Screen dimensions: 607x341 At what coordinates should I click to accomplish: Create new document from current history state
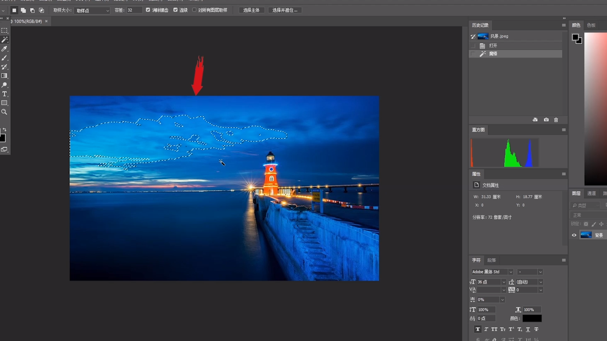click(535, 120)
